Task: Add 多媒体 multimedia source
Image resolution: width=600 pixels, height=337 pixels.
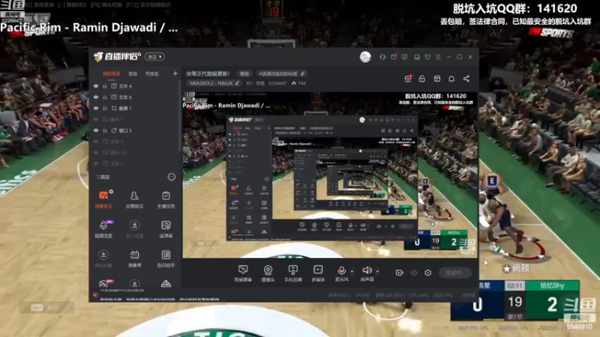Action: (x=318, y=273)
